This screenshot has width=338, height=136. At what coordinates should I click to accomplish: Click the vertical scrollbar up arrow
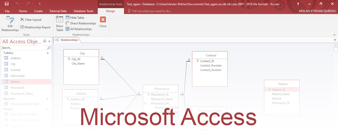[336, 45]
